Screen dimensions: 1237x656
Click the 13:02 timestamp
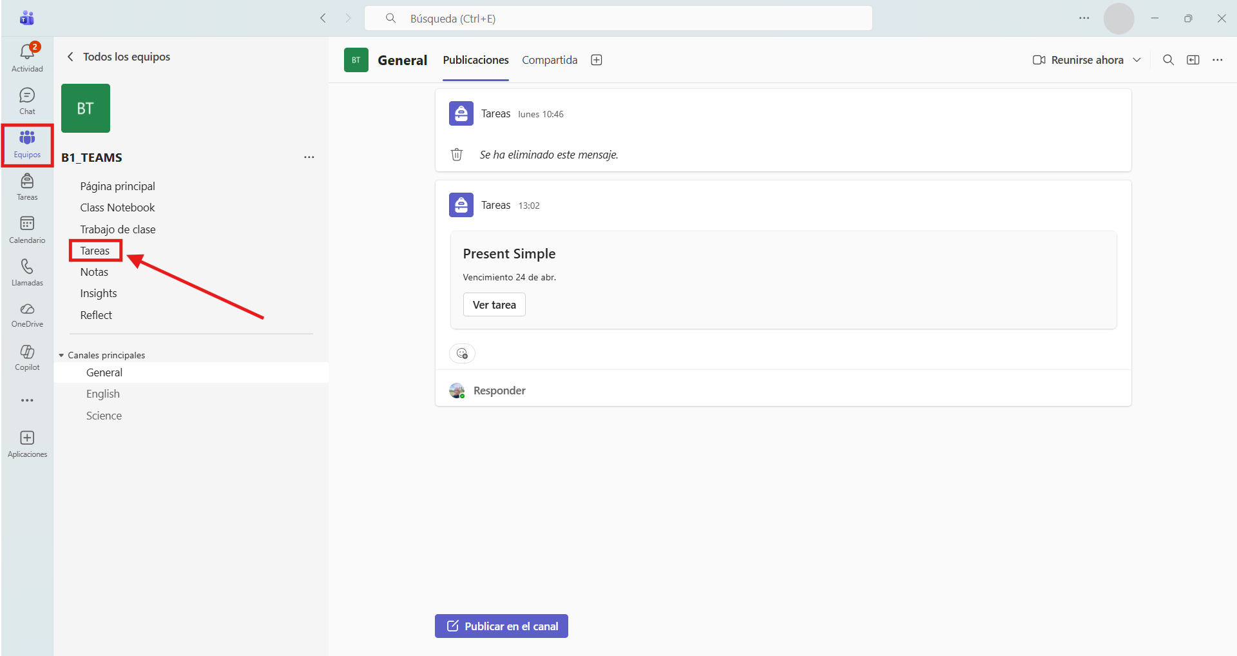pyautogui.click(x=529, y=206)
